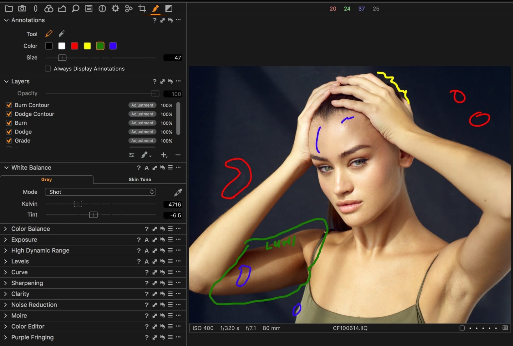Pick white balance with the eyedropper
This screenshot has height=346, width=513.
tap(178, 192)
